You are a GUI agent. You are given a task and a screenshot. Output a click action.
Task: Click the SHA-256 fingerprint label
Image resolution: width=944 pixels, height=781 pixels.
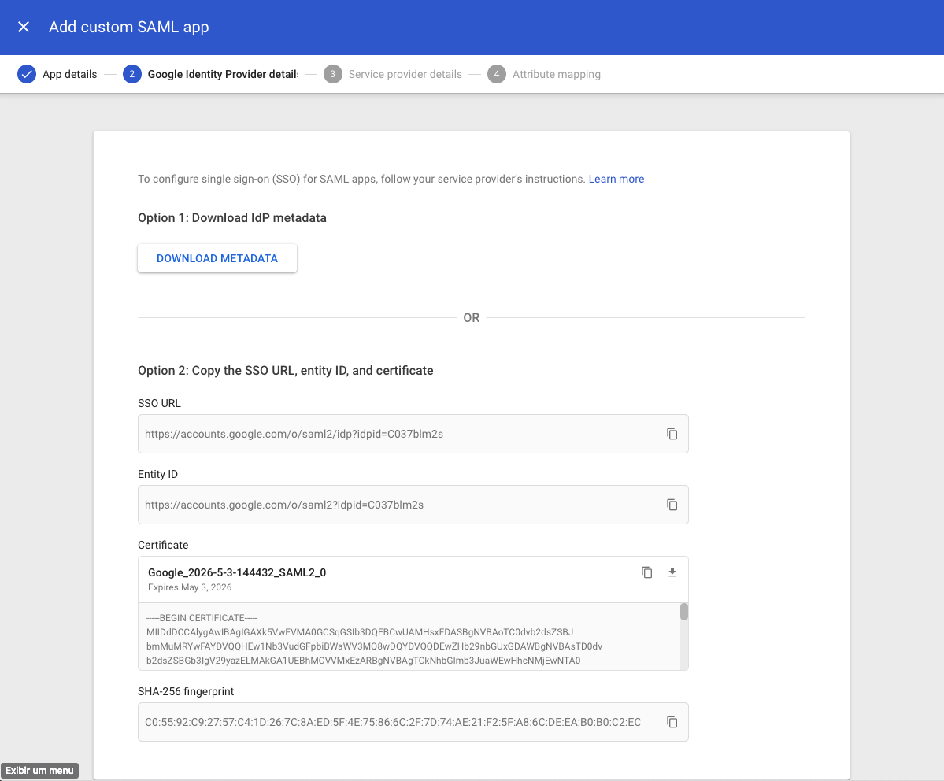pyautogui.click(x=186, y=691)
